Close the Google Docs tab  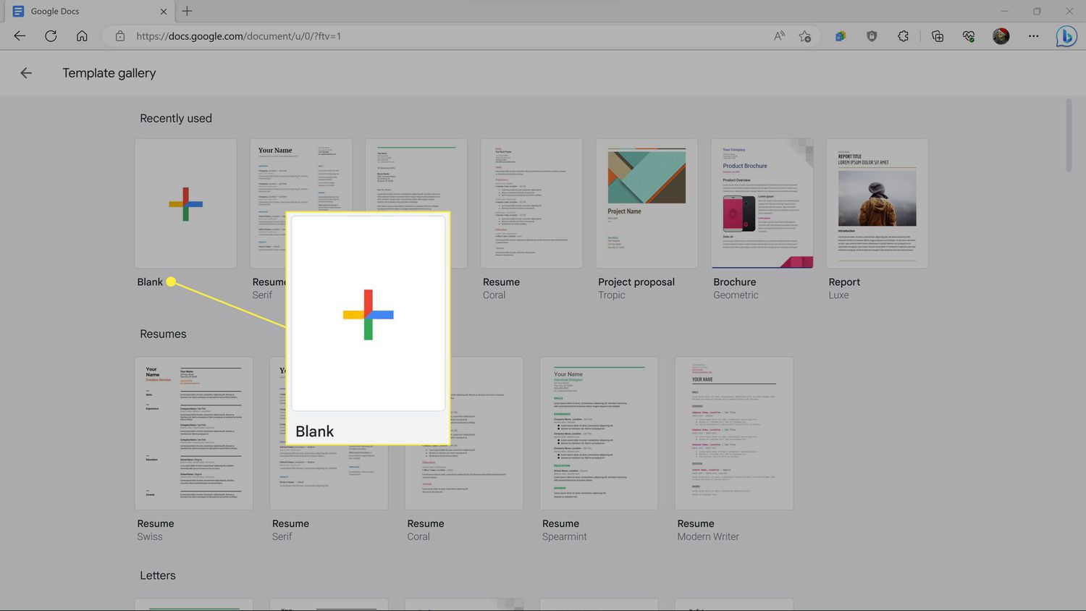point(163,12)
